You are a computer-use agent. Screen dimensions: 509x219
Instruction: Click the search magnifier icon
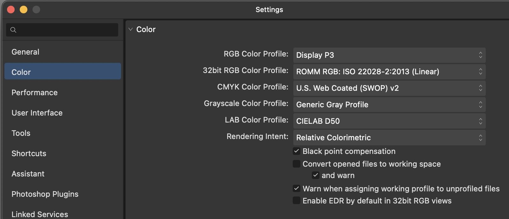13,30
